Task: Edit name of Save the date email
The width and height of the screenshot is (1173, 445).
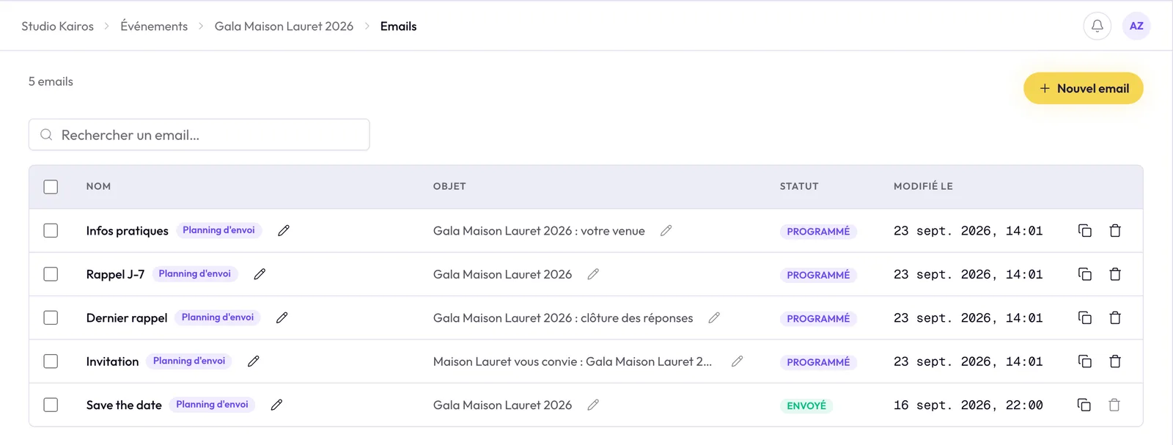Action: 276,405
